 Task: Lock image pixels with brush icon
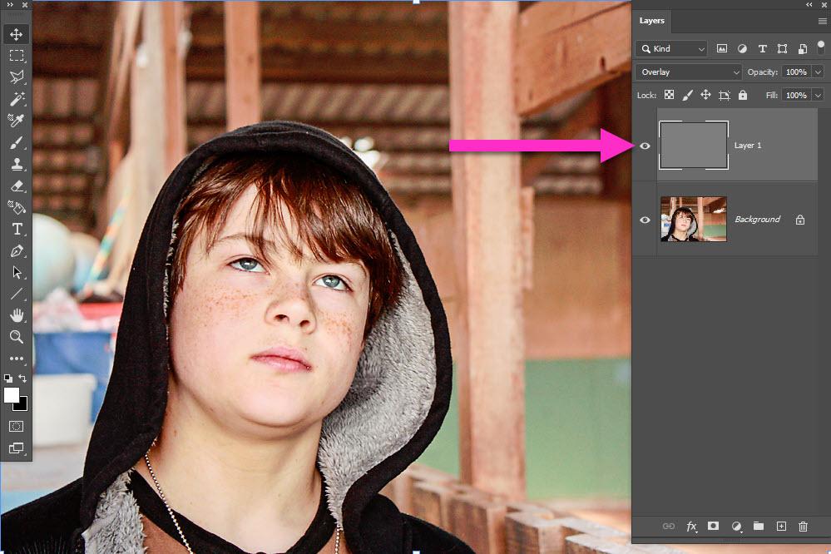(x=687, y=95)
